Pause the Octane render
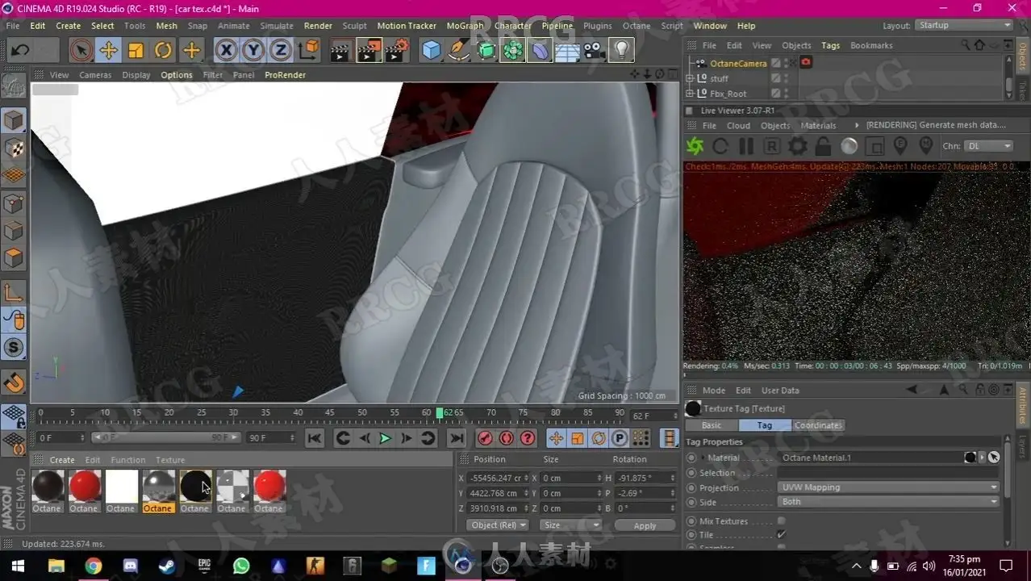This screenshot has height=581, width=1031. point(746,146)
